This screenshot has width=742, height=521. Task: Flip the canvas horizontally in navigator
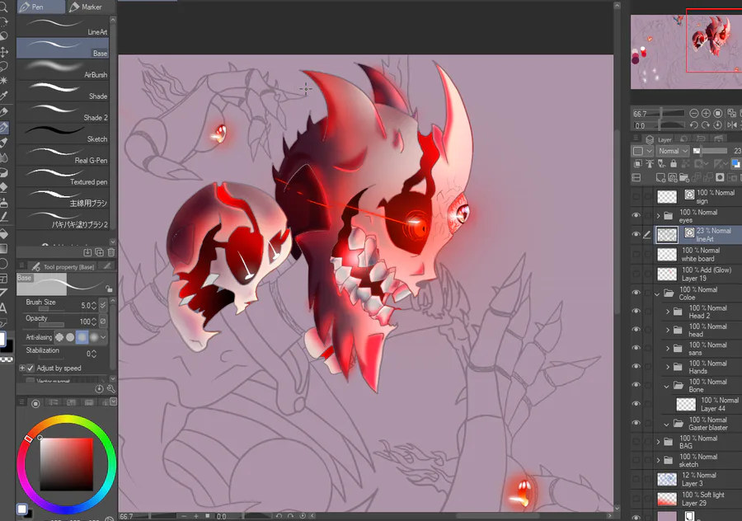point(731,125)
